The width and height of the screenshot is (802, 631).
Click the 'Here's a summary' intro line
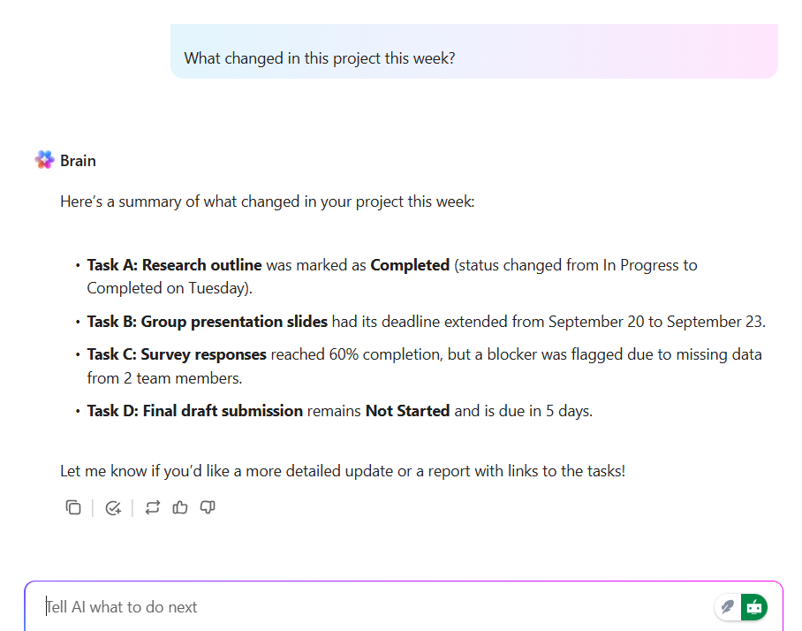(267, 201)
